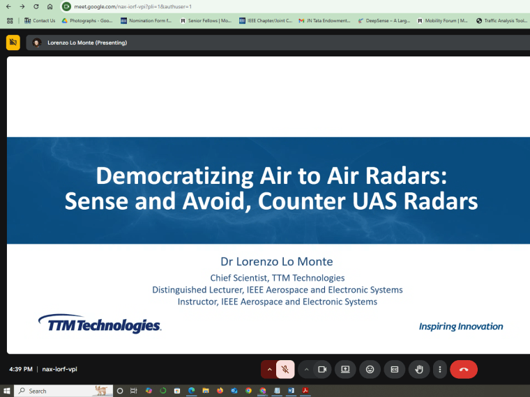Click the Present now screen share icon
Viewport: 530px width, 397px height.
345,369
